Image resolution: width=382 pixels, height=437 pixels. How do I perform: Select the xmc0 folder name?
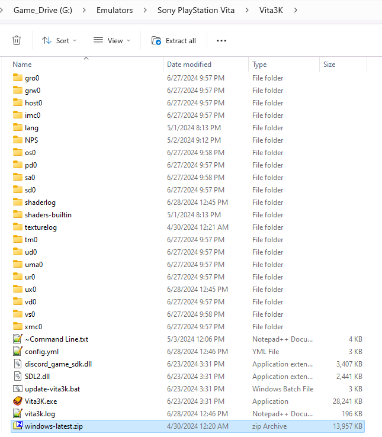pyautogui.click(x=33, y=327)
